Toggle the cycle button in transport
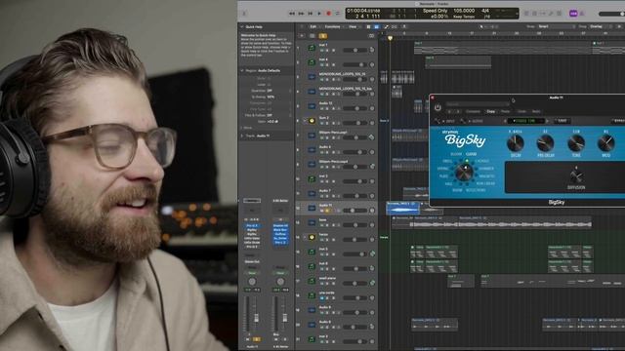The height and width of the screenshot is (351, 625). click(338, 14)
